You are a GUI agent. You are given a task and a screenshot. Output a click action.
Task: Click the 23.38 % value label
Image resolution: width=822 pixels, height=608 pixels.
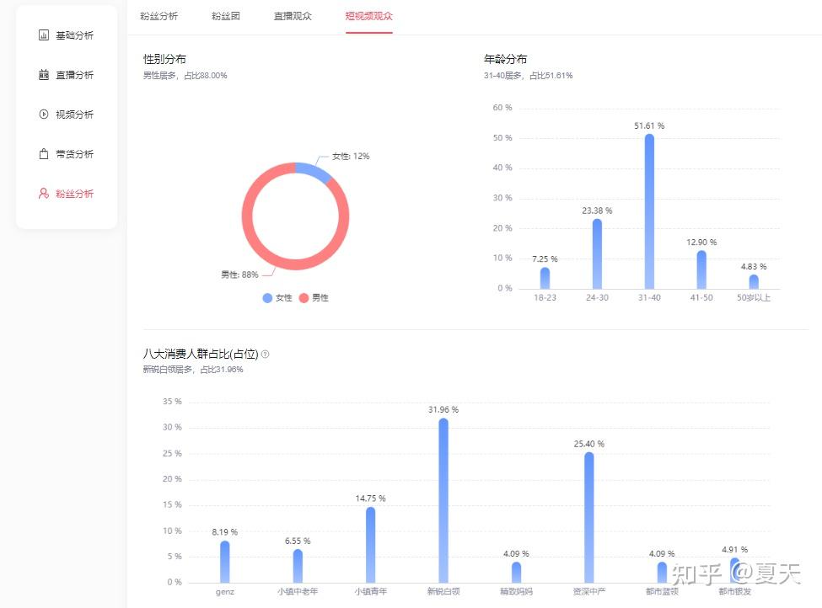pyautogui.click(x=597, y=211)
